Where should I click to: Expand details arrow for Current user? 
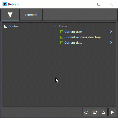coord(111,32)
